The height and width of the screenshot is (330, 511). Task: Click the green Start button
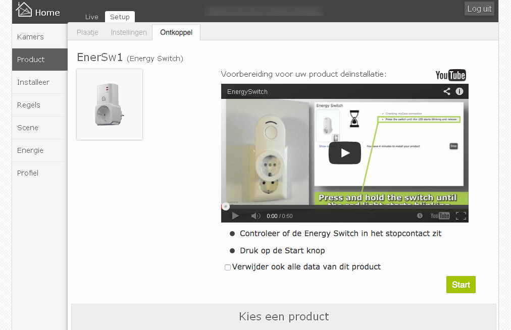[461, 285]
